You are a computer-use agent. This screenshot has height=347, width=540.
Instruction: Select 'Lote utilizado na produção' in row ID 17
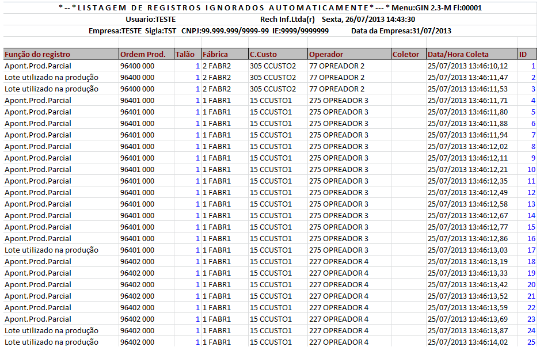click(51, 250)
